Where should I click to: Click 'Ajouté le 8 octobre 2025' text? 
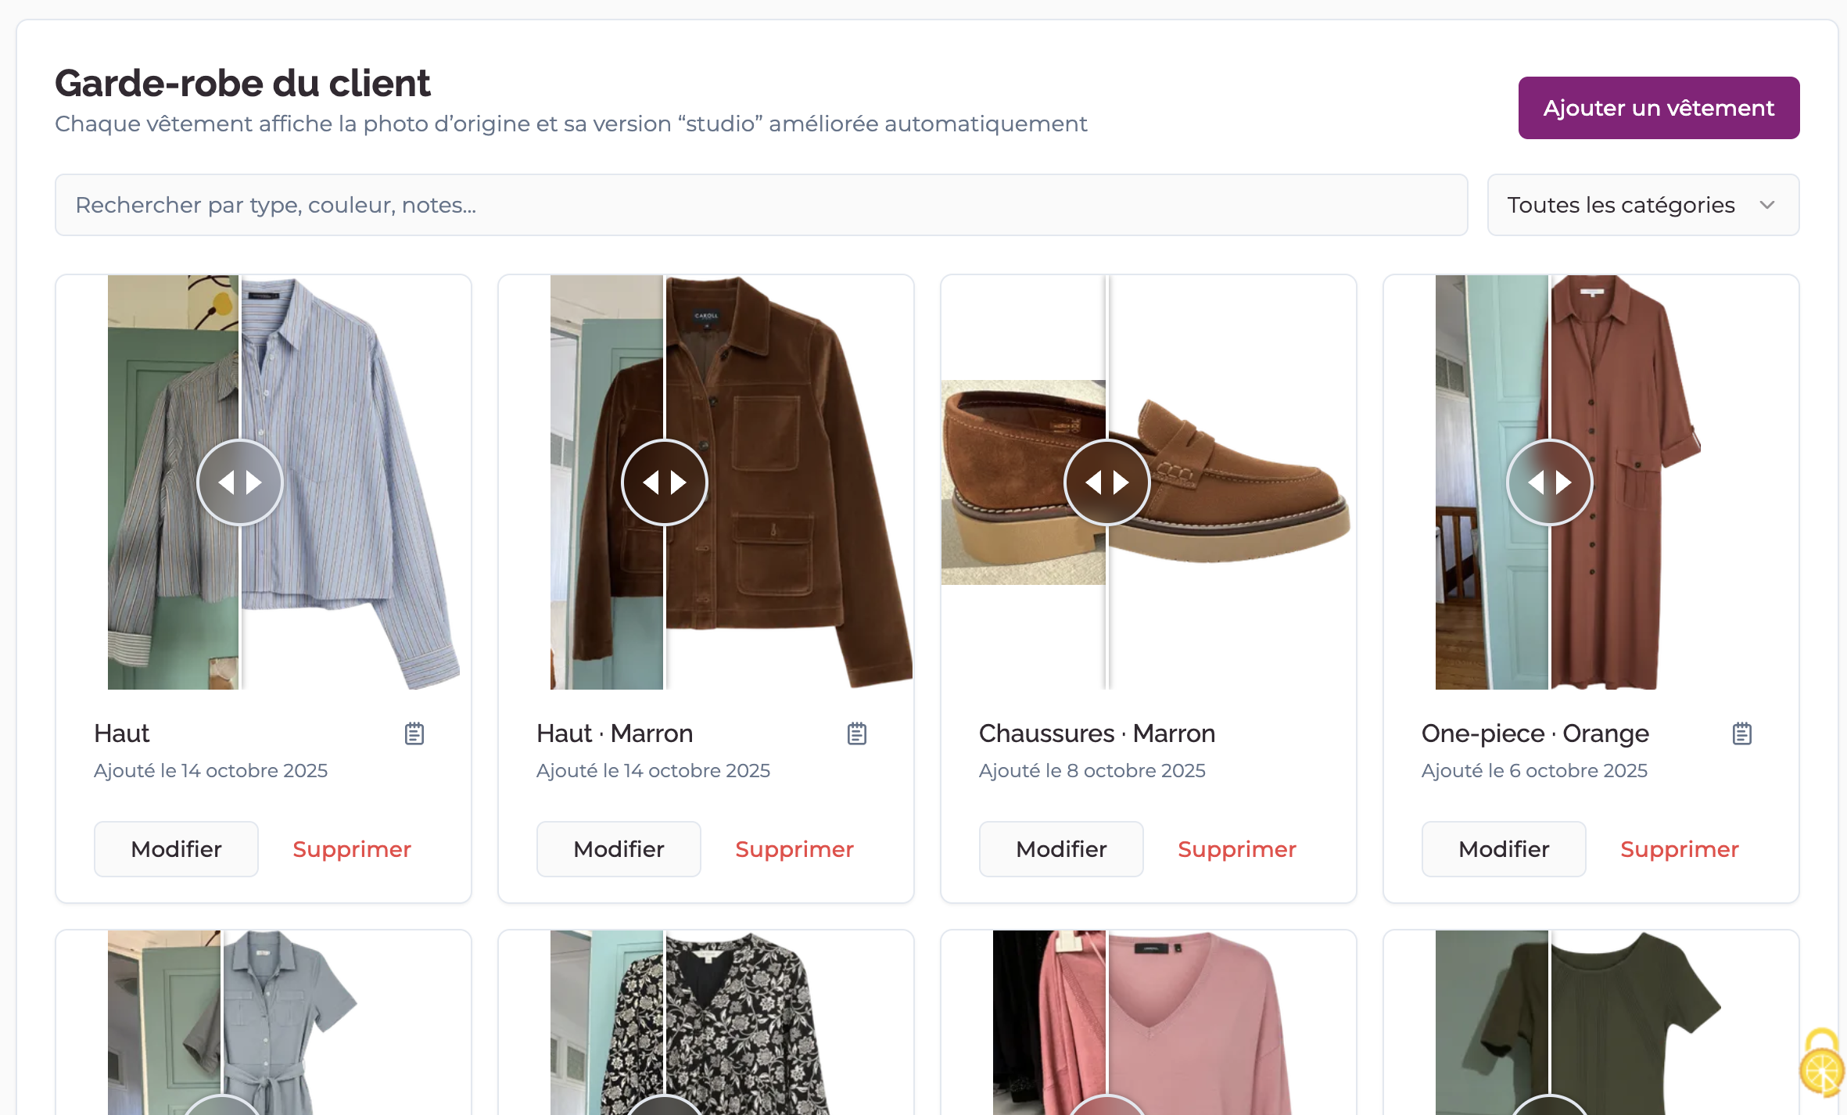coord(1092,771)
